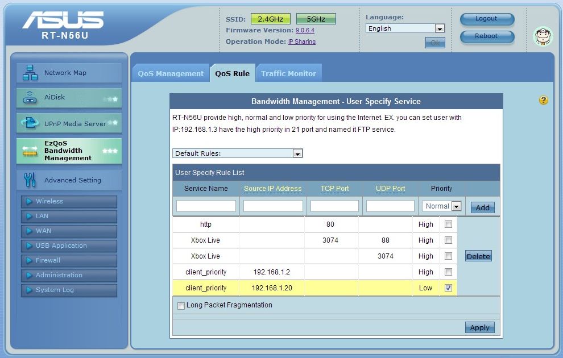Image resolution: width=563 pixels, height=358 pixels.
Task: Switch to the QoS Management tab
Action: coord(170,73)
